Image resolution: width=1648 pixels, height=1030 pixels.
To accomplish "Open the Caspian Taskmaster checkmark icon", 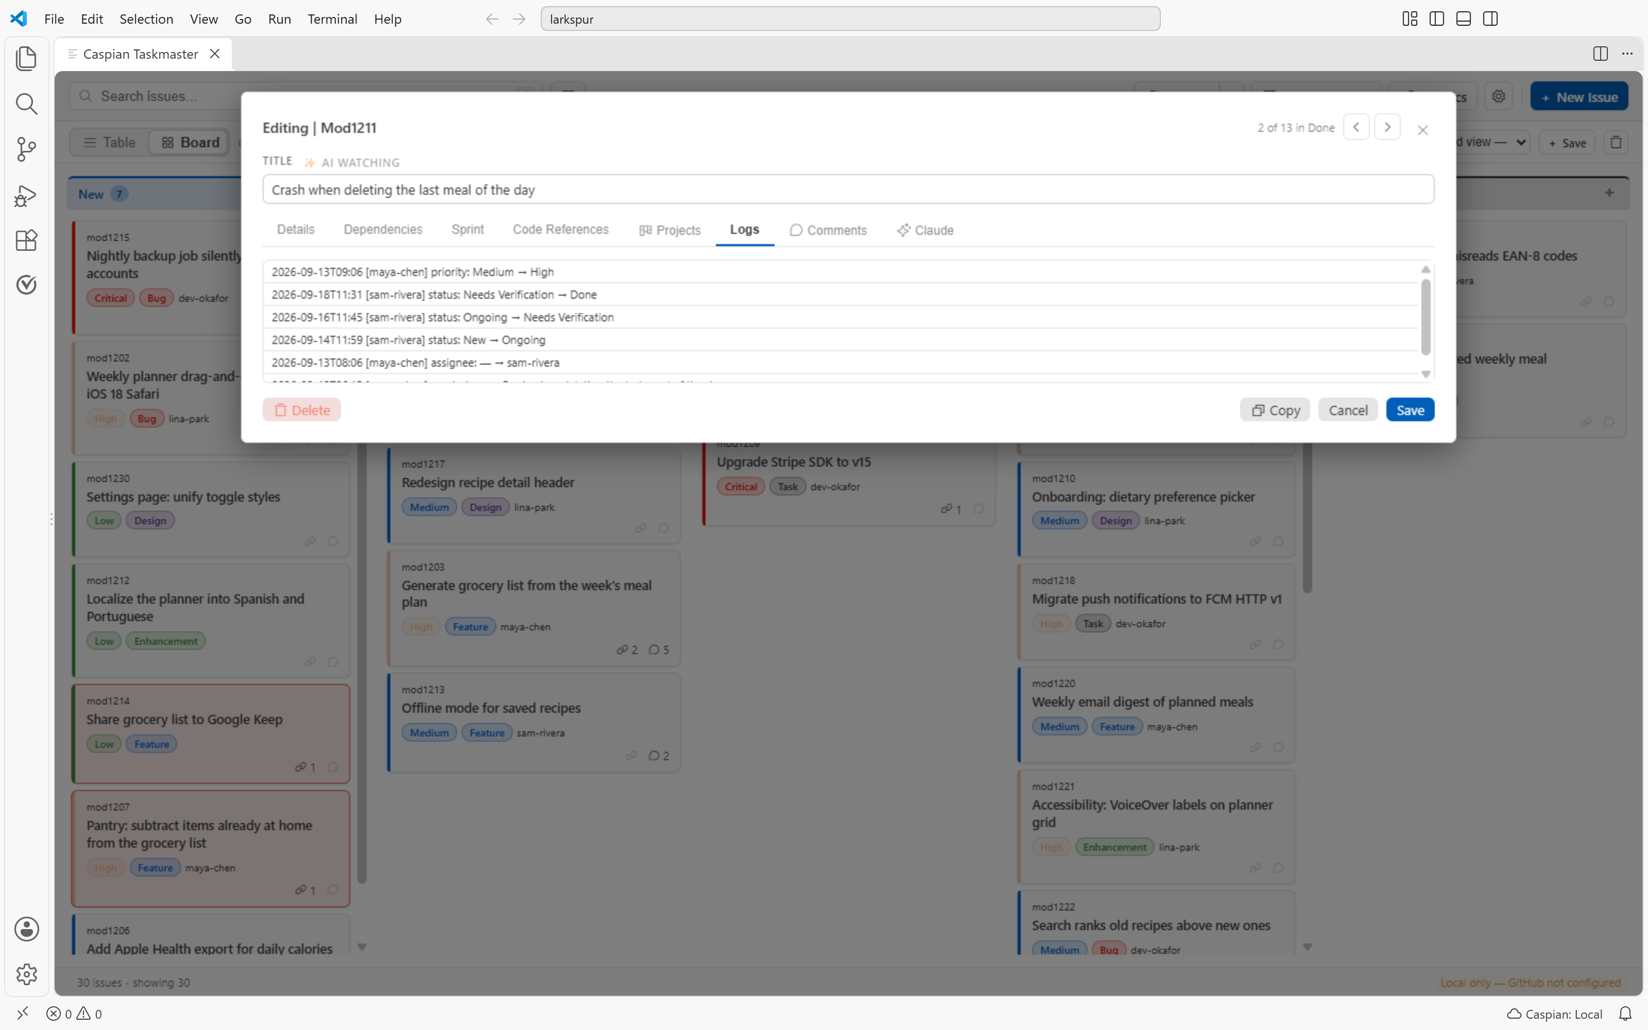I will pyautogui.click(x=26, y=285).
